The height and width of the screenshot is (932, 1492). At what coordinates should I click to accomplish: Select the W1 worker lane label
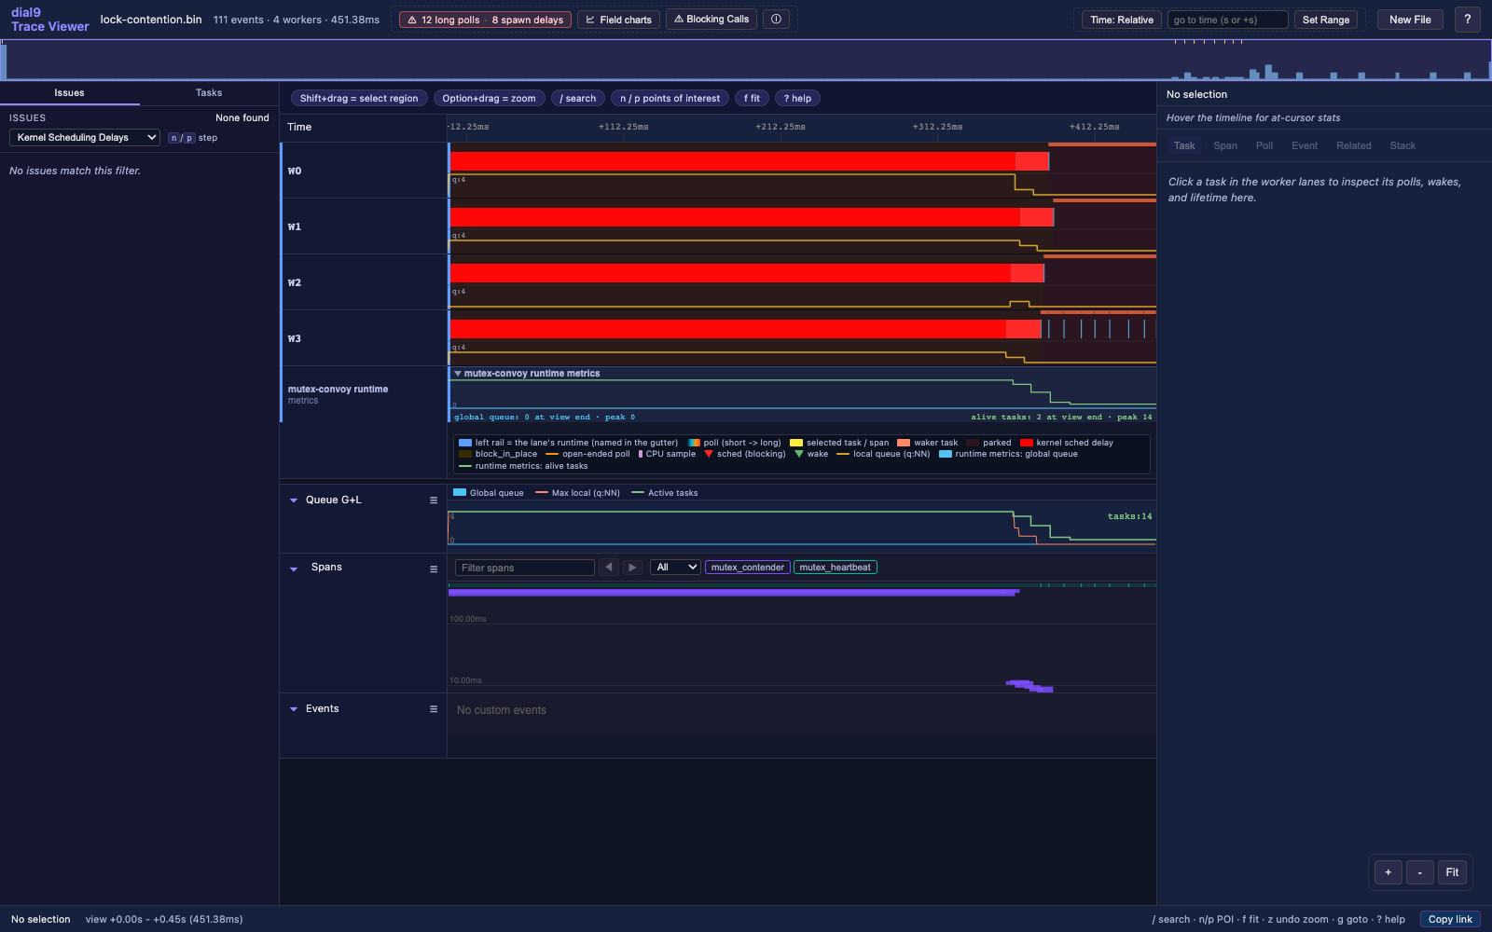[x=295, y=227]
